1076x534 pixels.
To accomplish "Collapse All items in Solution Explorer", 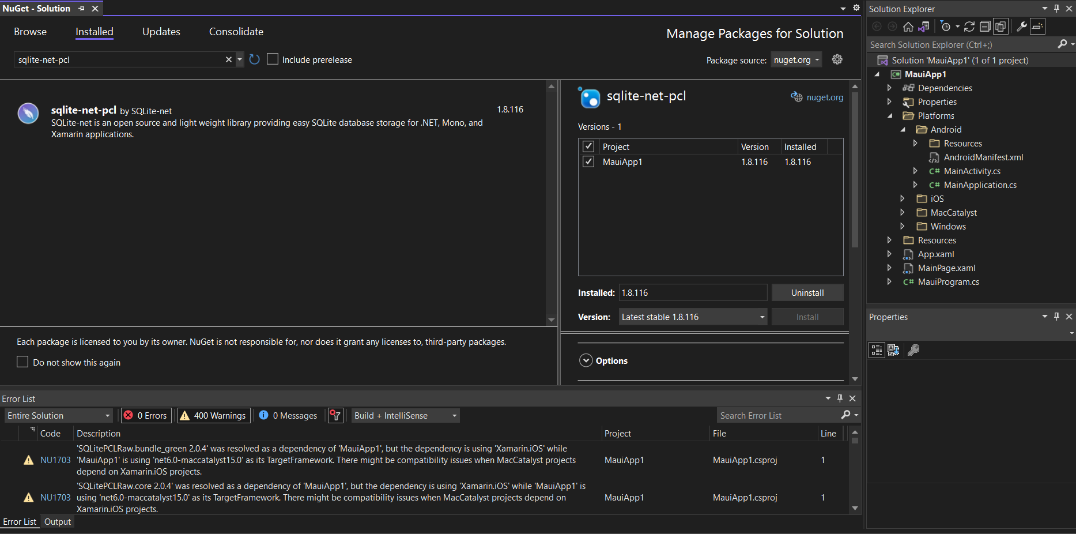I will click(985, 27).
